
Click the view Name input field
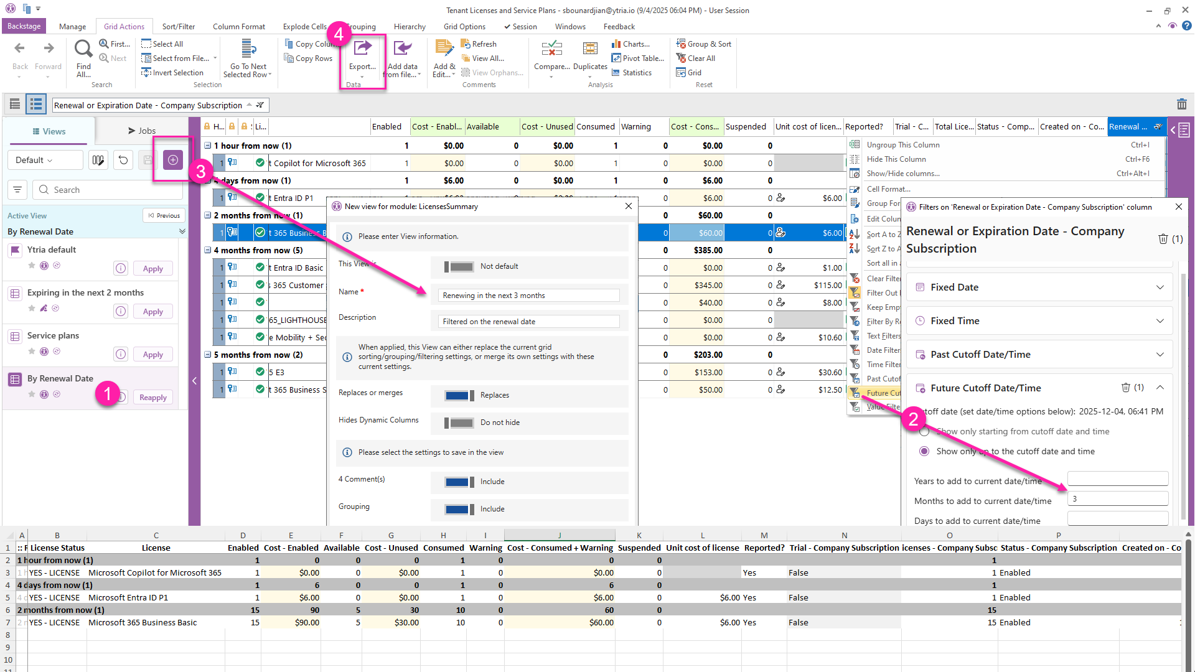[528, 296]
